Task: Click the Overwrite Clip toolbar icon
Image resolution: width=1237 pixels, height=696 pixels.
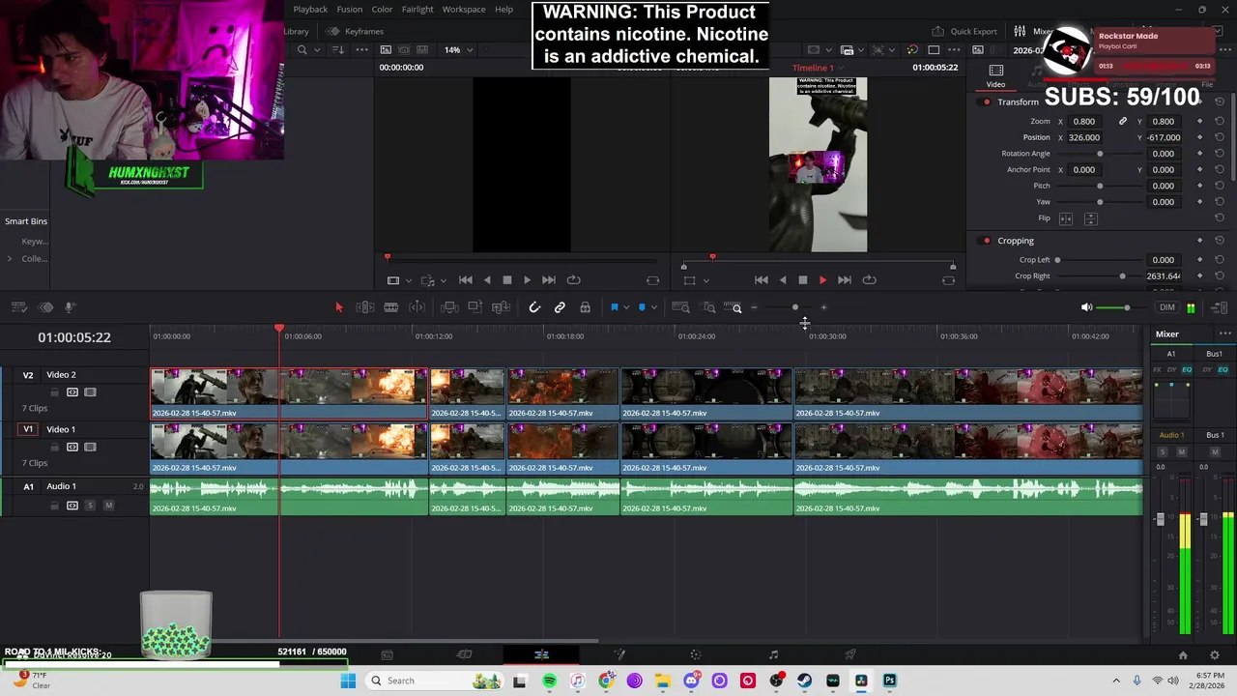Action: coord(475,307)
